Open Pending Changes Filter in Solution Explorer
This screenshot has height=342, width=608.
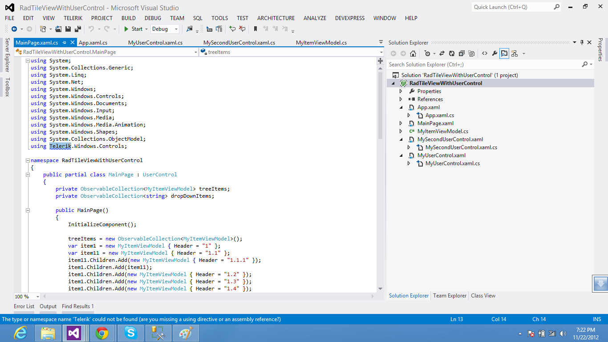tap(427, 53)
